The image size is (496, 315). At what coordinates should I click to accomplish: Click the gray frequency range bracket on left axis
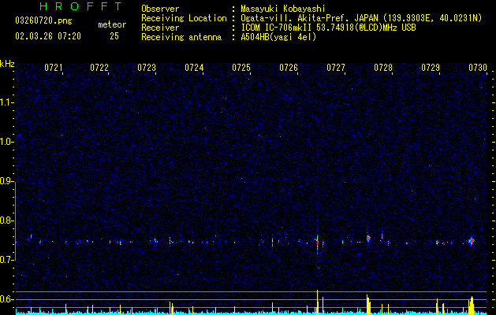point(15,220)
